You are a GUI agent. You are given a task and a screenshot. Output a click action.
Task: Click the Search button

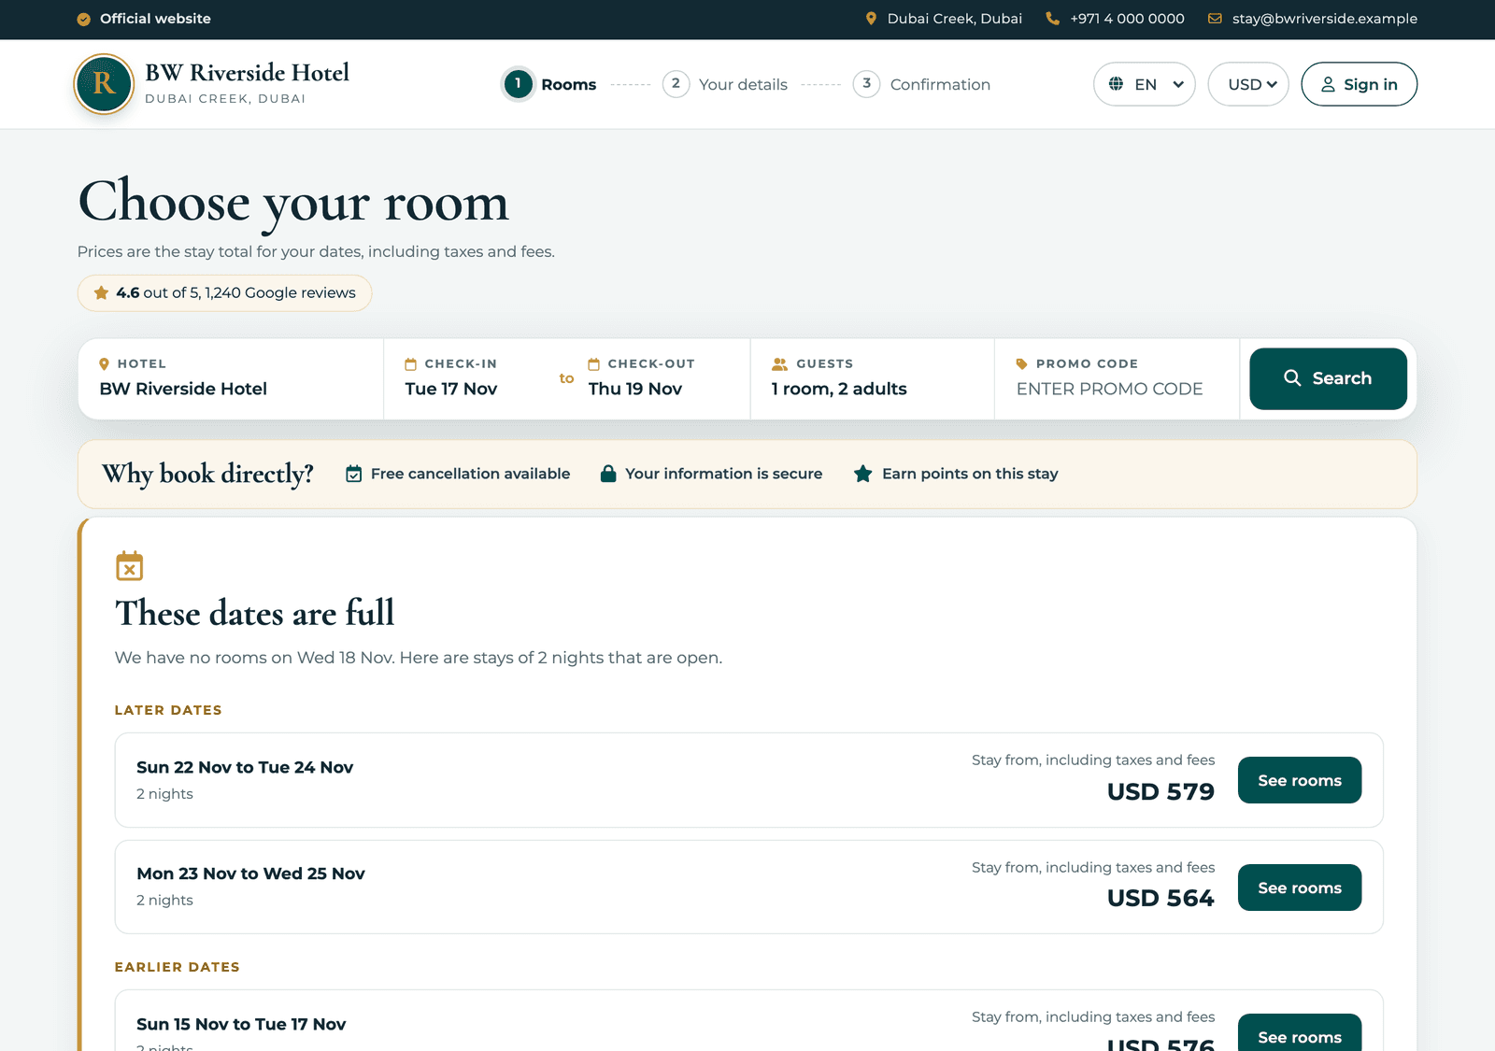pos(1328,378)
